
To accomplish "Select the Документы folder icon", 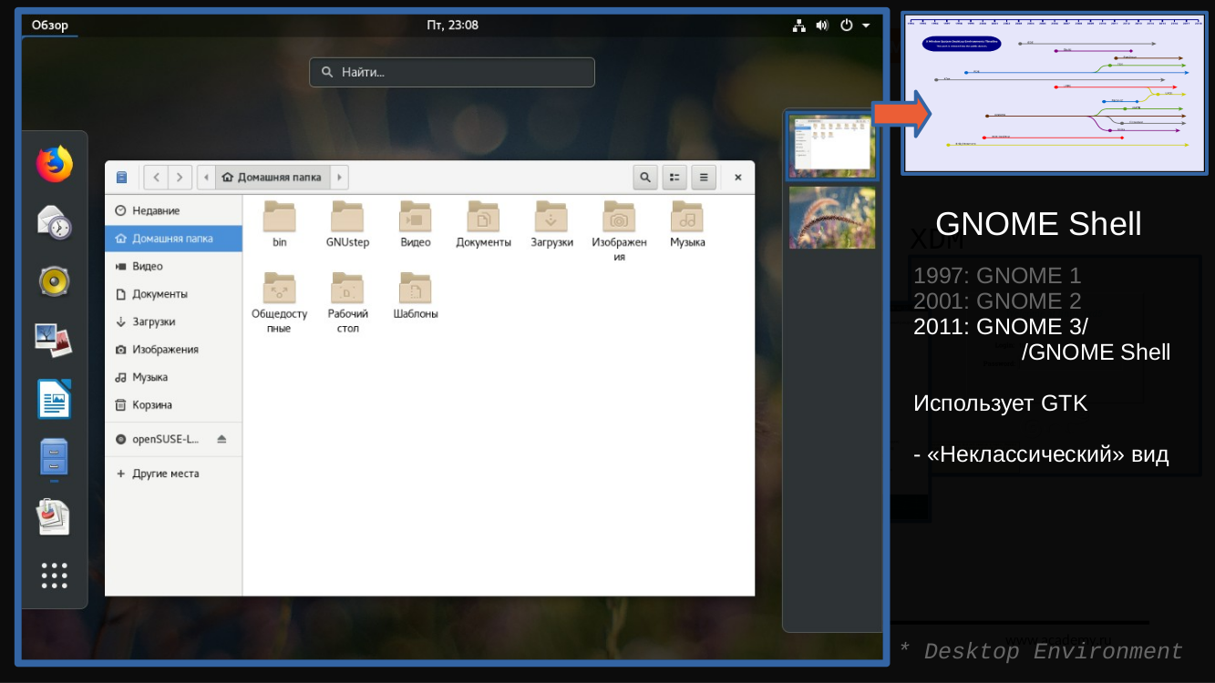I will [483, 224].
